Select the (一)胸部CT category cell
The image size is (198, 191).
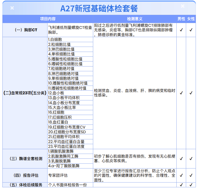pyautogui.click(x=25, y=30)
